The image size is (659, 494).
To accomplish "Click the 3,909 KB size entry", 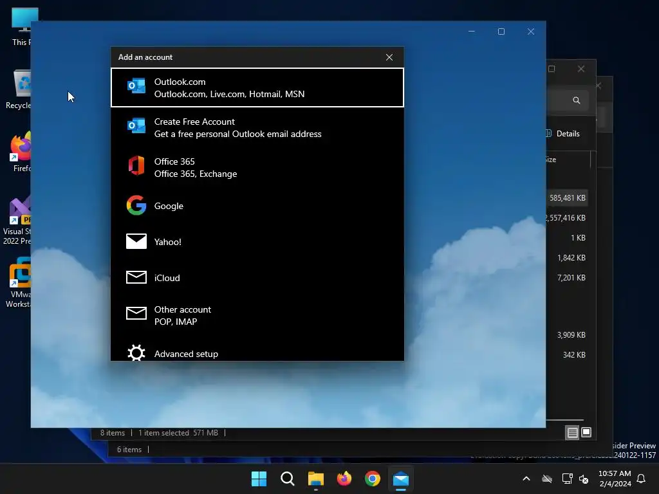I will [571, 334].
